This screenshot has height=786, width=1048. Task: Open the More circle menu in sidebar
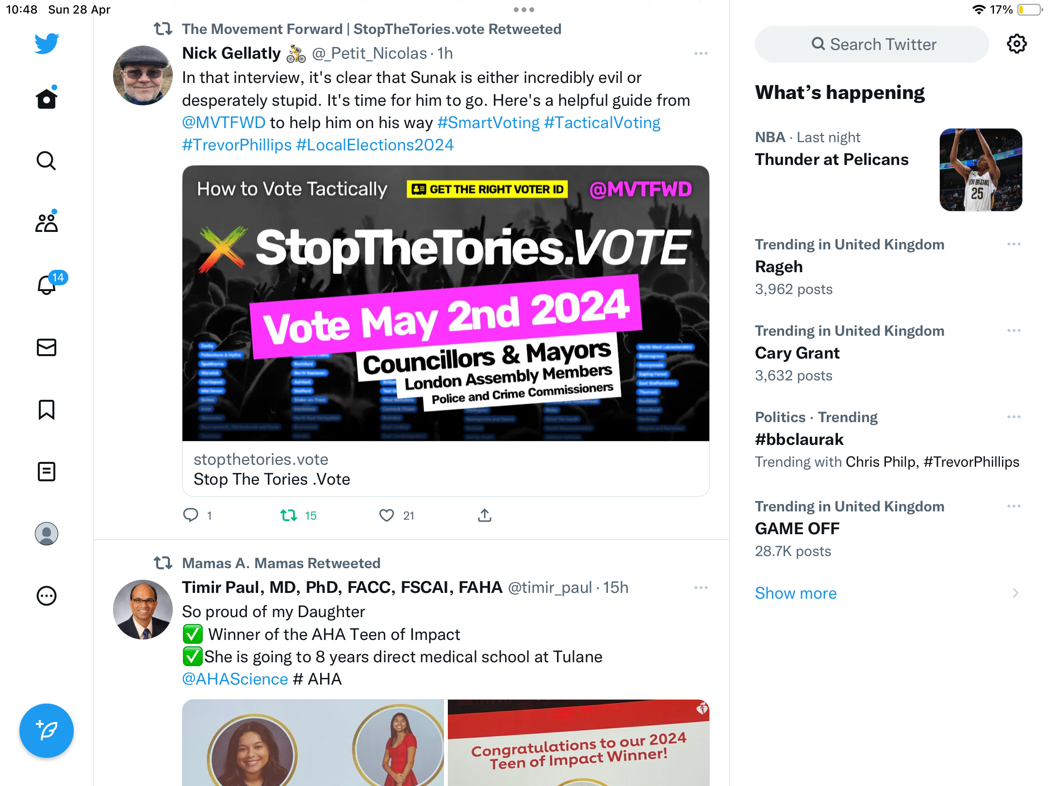pos(47,596)
